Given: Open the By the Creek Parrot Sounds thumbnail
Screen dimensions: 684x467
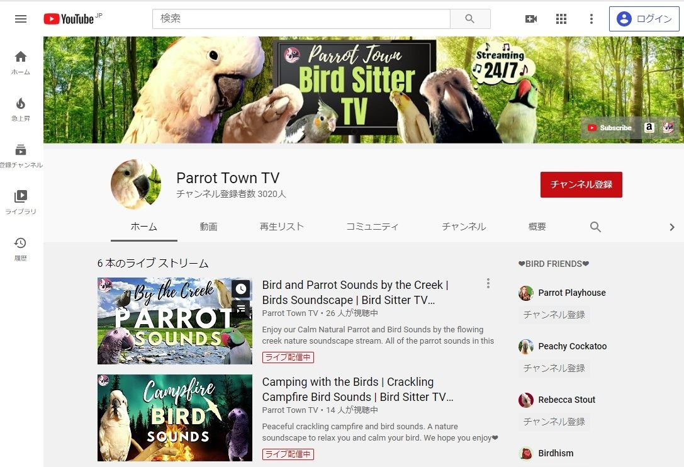Looking at the screenshot, I should 174,321.
